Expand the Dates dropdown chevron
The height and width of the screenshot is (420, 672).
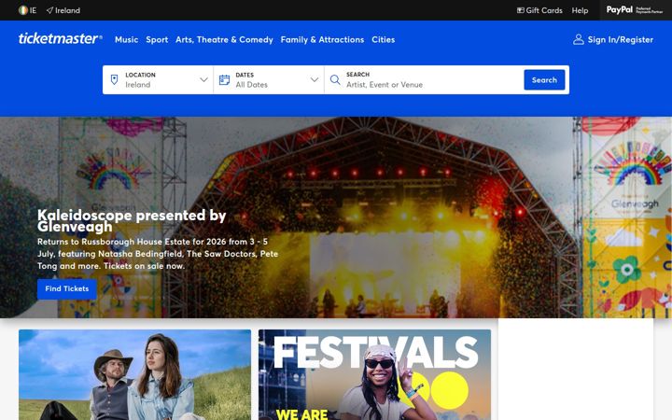point(315,79)
